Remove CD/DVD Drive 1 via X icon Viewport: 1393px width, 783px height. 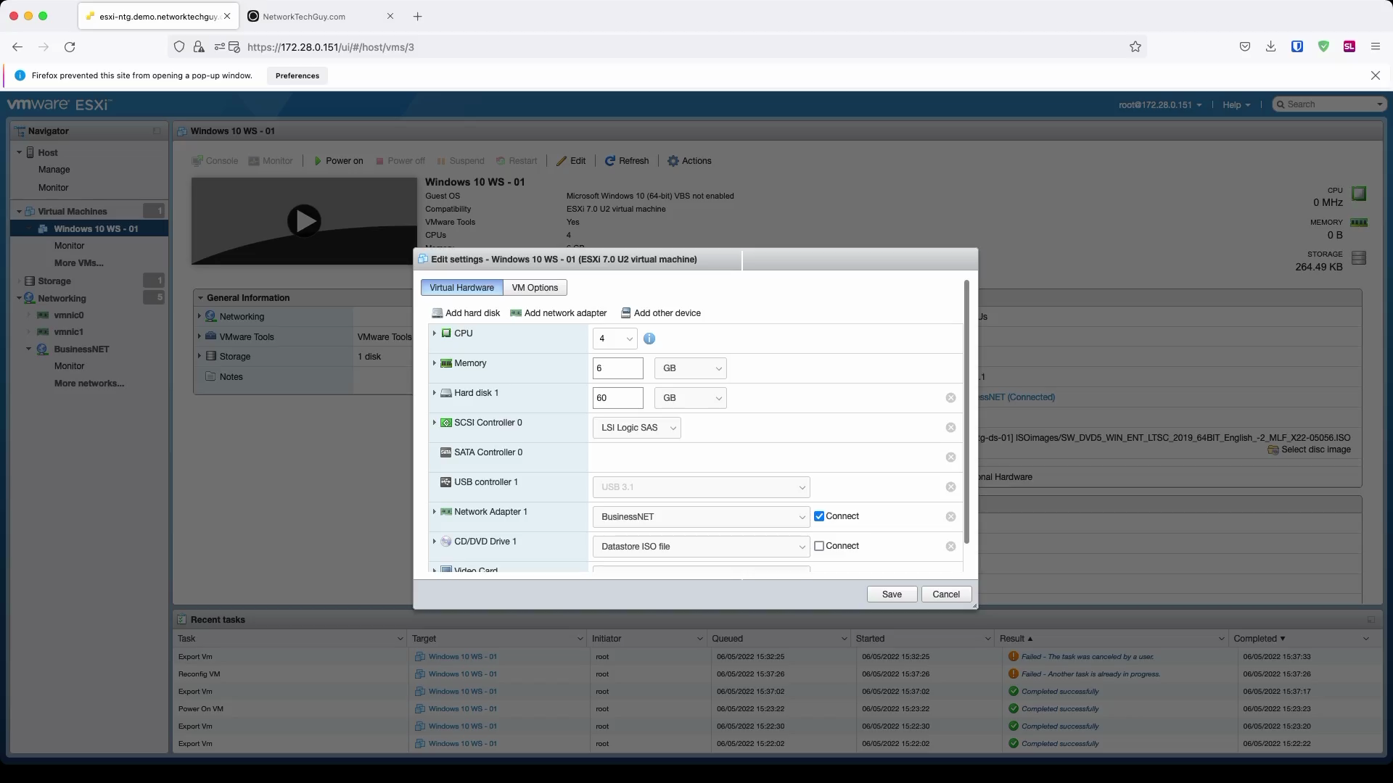coord(950,547)
